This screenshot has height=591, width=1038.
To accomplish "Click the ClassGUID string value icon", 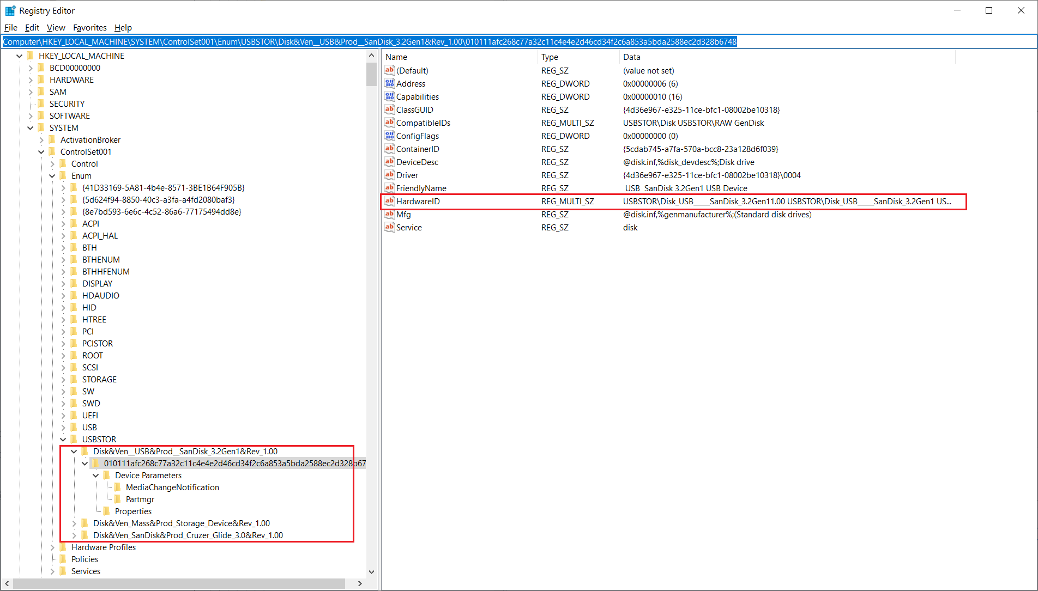I will click(x=389, y=109).
